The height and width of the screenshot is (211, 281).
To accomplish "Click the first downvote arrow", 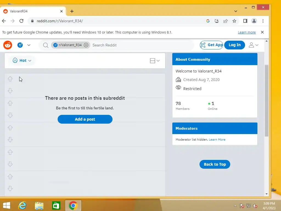I will tap(10, 91).
